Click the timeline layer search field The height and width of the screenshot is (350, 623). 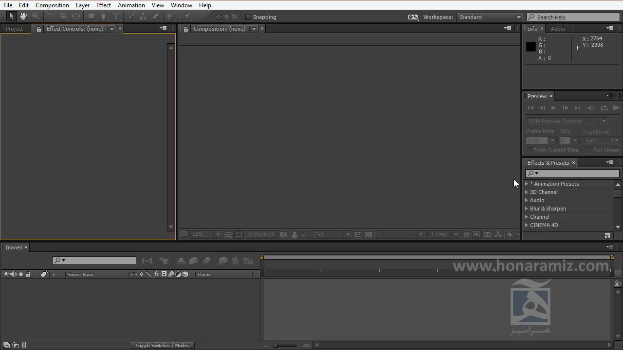click(x=94, y=261)
